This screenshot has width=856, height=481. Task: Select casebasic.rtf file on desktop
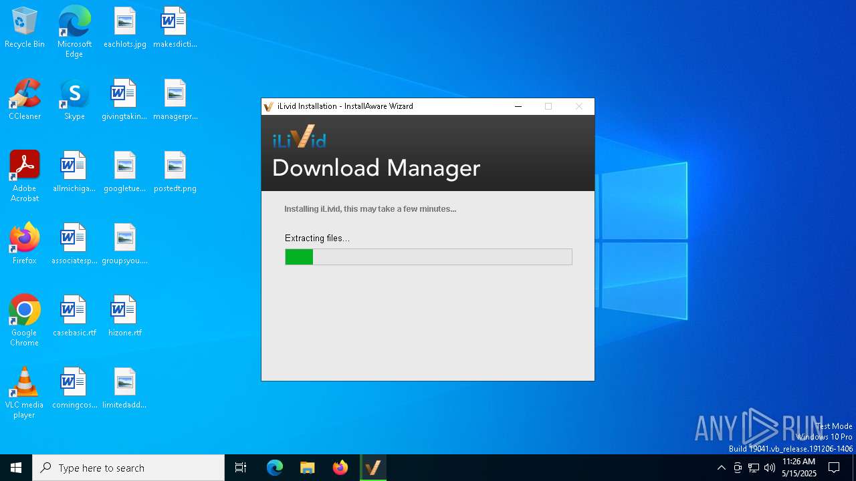(x=74, y=316)
